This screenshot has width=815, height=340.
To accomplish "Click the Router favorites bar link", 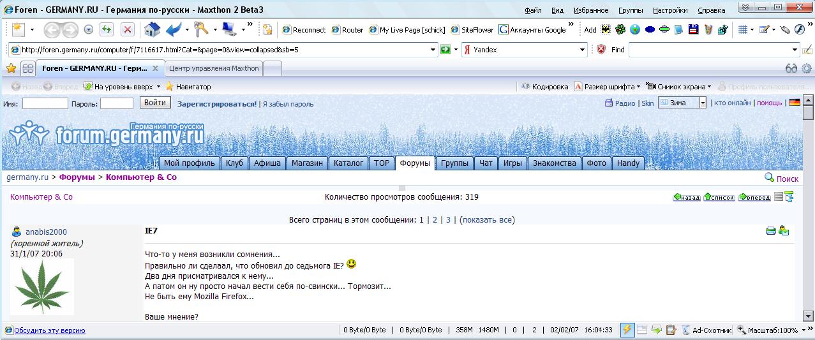I will point(347,29).
